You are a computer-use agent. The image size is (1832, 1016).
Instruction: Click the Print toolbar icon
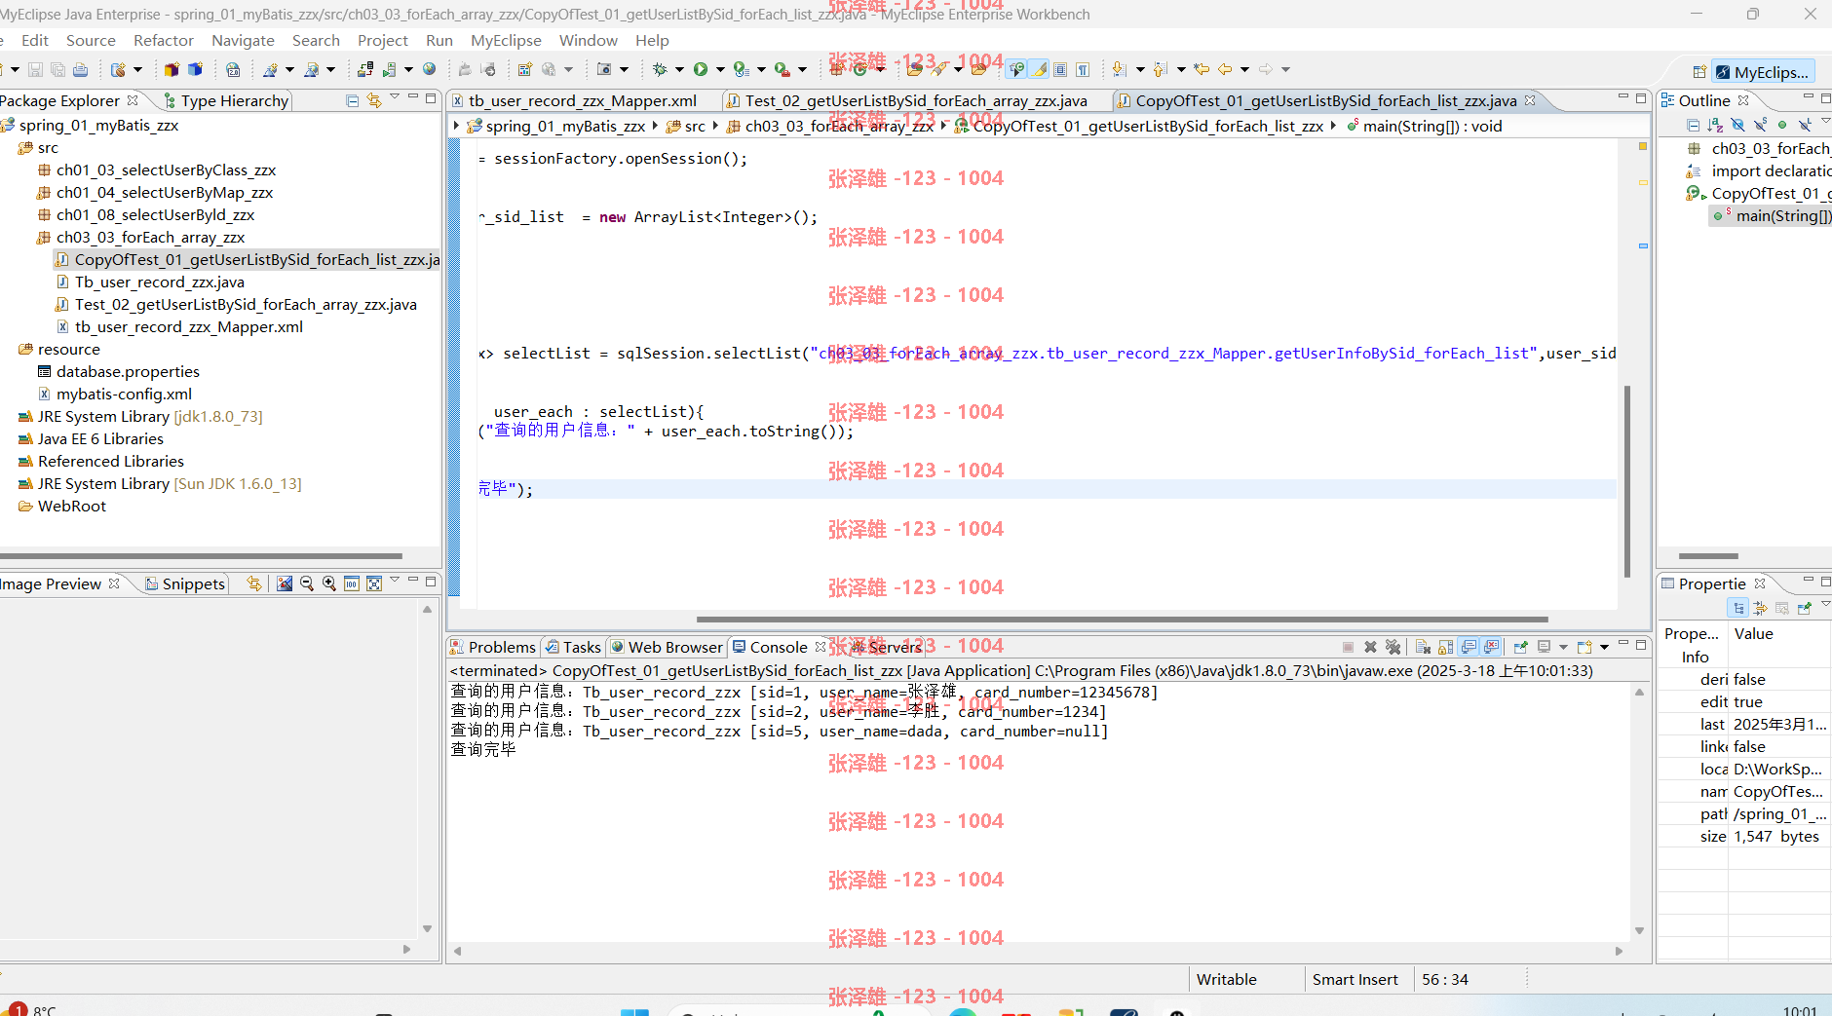tap(80, 69)
